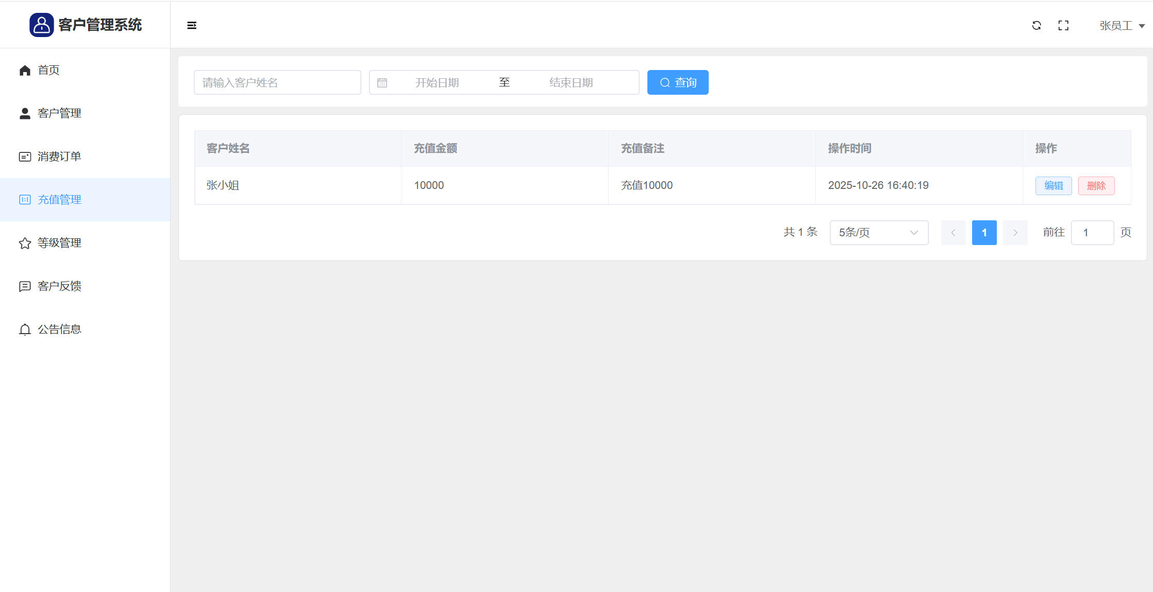The image size is (1153, 592).
Task: Toggle fullscreen mode icon
Action: pos(1063,25)
